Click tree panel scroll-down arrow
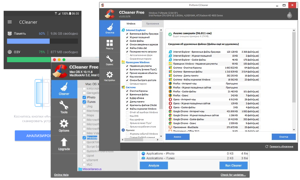300x180 pixels. (161, 136)
